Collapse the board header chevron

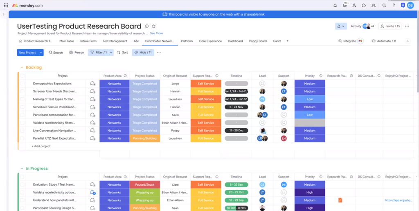click(408, 41)
